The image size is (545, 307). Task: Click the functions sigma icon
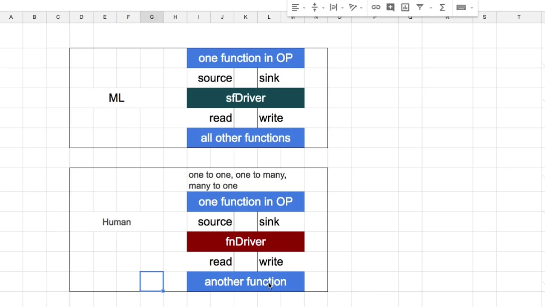[x=442, y=7]
